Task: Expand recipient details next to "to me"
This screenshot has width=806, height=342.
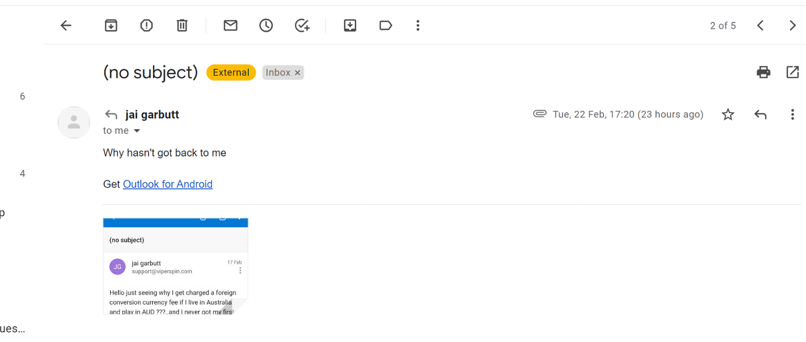Action: click(136, 131)
